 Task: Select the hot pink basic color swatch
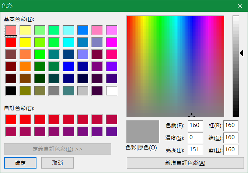coord(112,54)
